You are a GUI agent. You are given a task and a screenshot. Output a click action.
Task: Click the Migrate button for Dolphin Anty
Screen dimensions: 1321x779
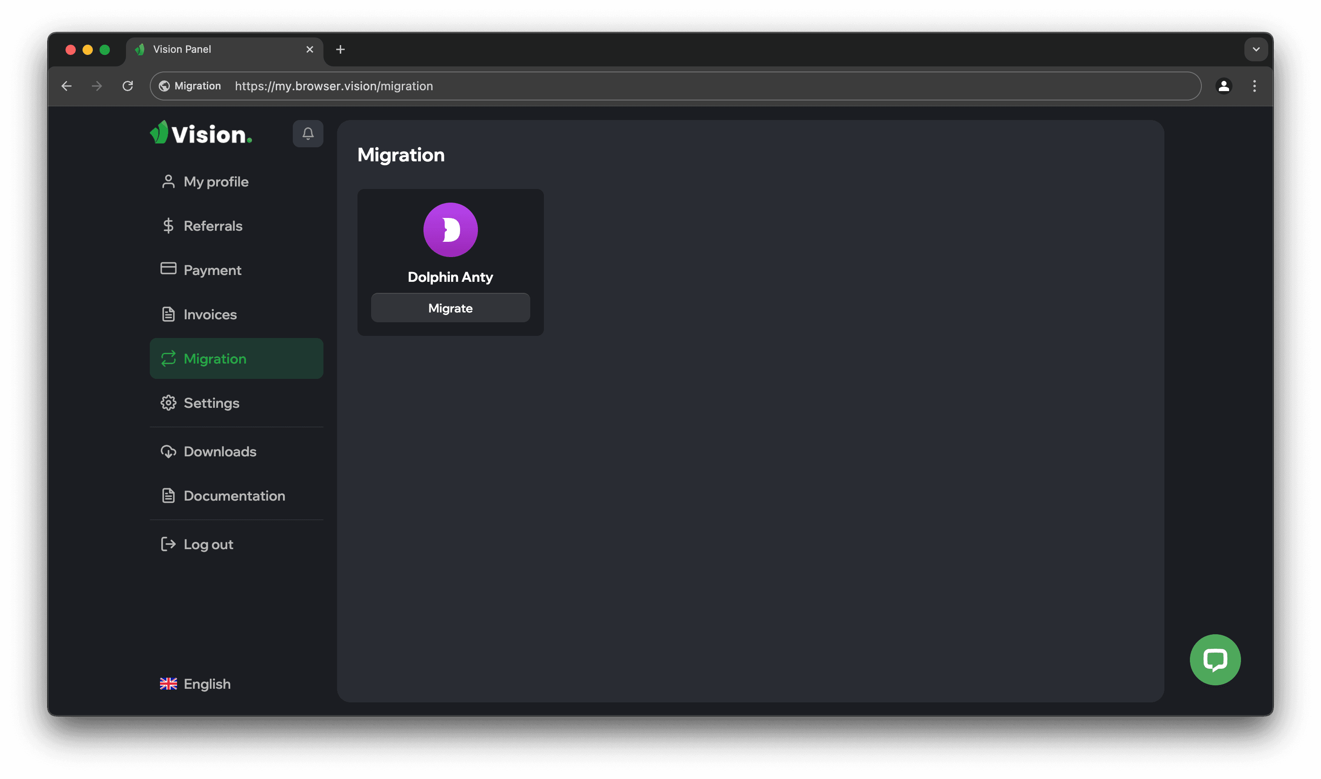(450, 308)
